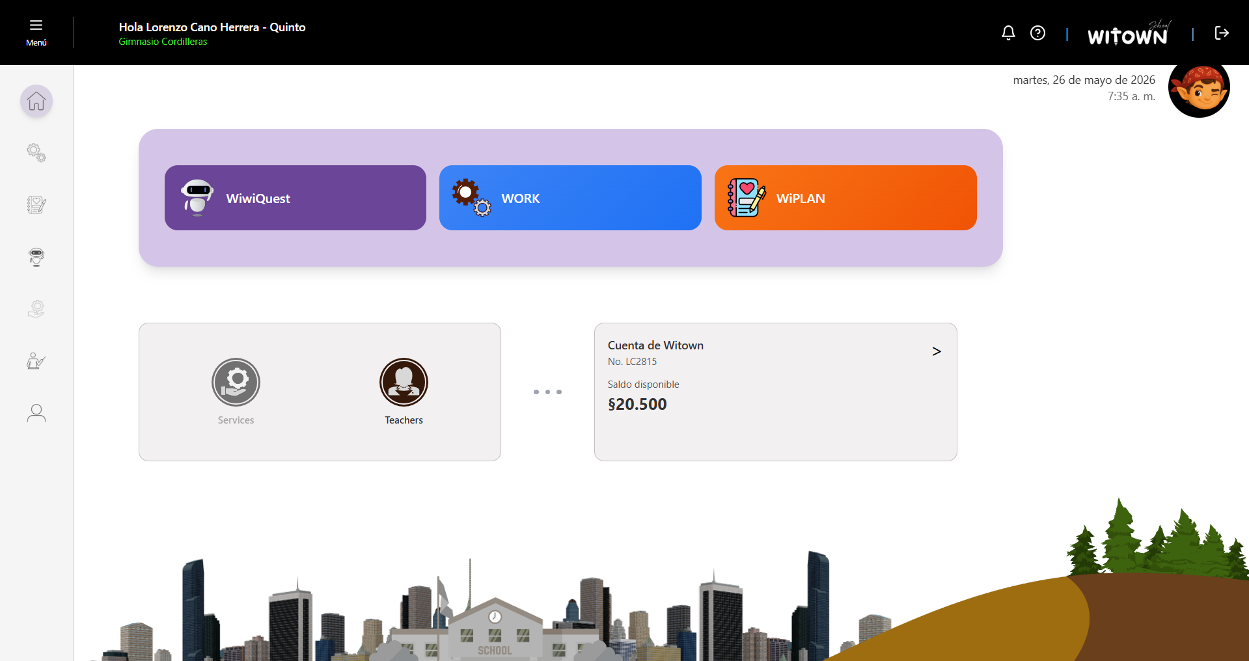Open the services hand-gear sidebar icon
Image resolution: width=1249 pixels, height=661 pixels.
[36, 309]
